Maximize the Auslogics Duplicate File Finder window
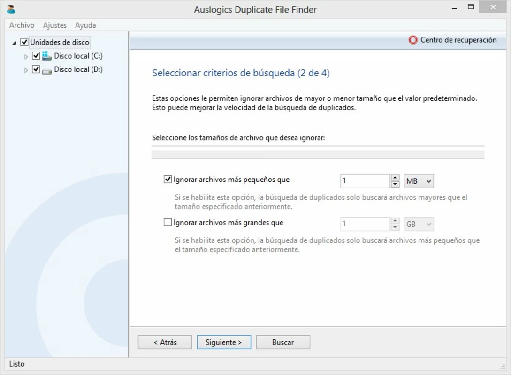Screen dimensions: 511x375 coord(471,7)
